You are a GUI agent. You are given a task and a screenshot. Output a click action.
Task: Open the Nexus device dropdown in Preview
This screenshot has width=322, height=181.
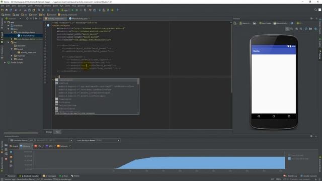click(245, 23)
